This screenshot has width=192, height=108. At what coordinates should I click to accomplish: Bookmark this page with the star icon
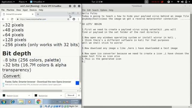68,19
